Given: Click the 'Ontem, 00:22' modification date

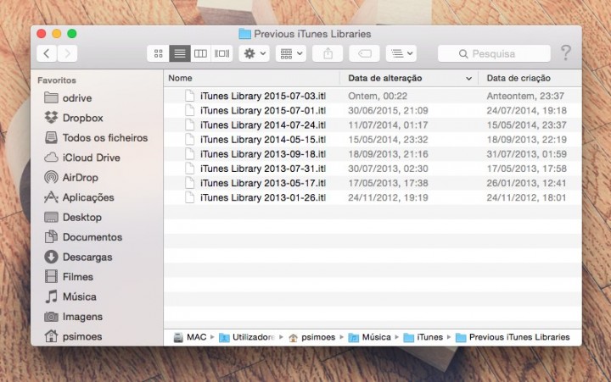Looking at the screenshot, I should (x=378, y=96).
